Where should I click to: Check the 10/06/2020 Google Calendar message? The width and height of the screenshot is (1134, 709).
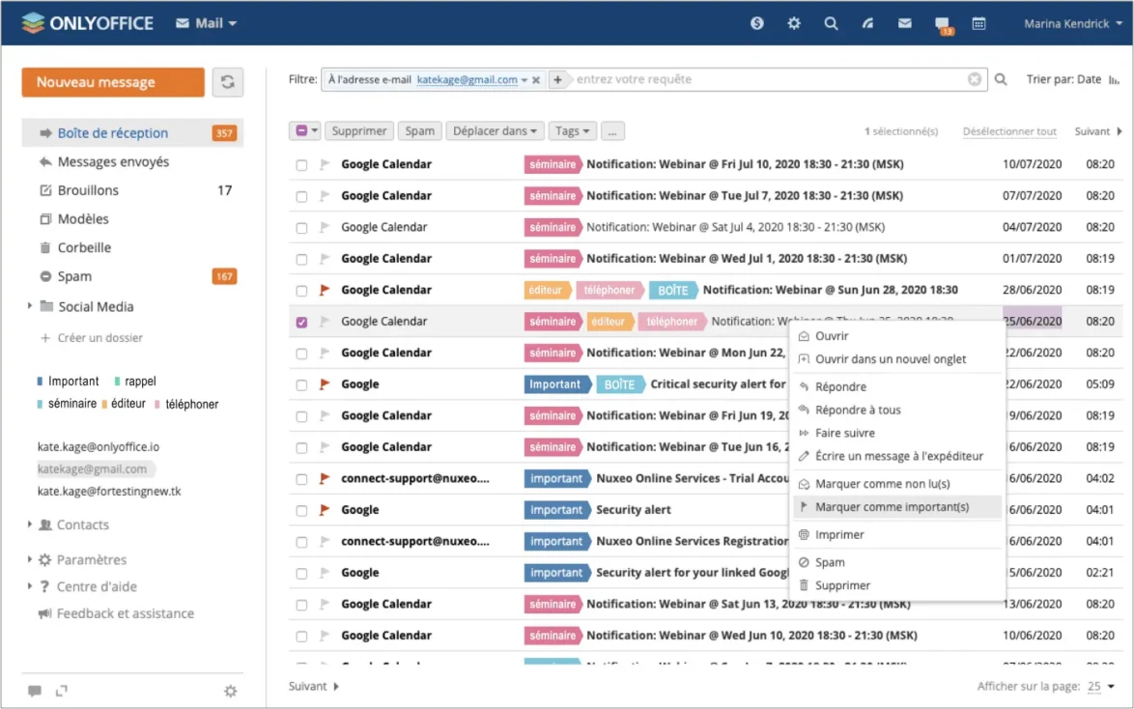click(301, 636)
